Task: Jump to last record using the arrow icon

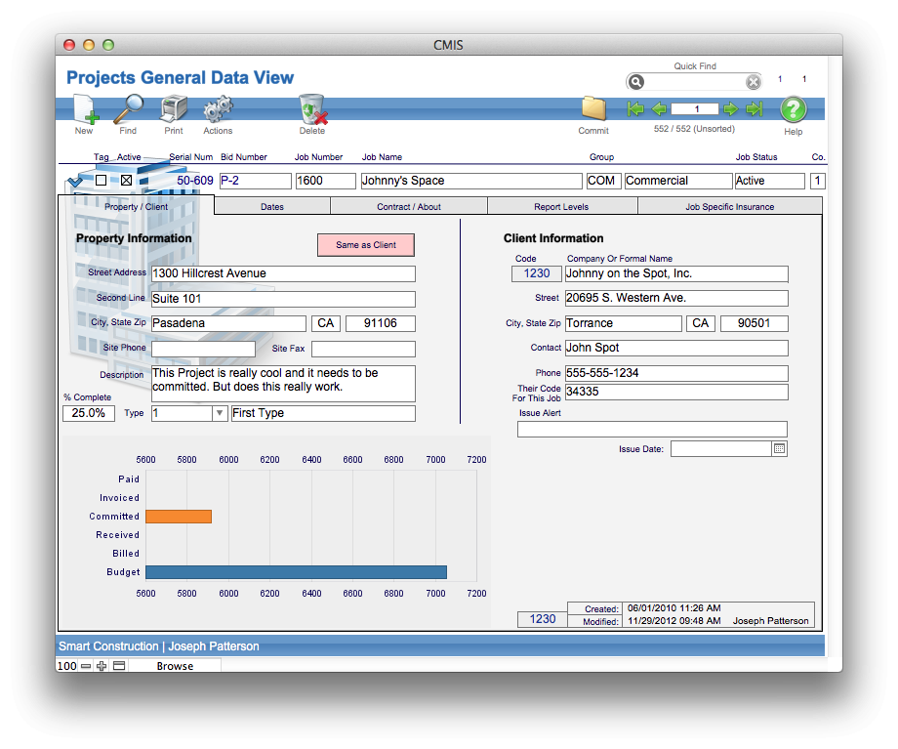Action: [753, 109]
